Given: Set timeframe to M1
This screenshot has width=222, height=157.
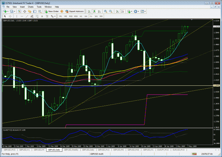Looking at the screenshot, I should tap(60, 16).
